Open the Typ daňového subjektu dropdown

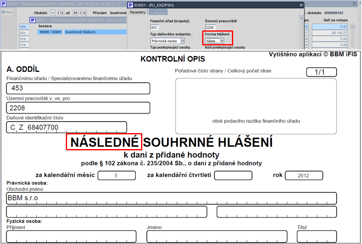coord(182,41)
